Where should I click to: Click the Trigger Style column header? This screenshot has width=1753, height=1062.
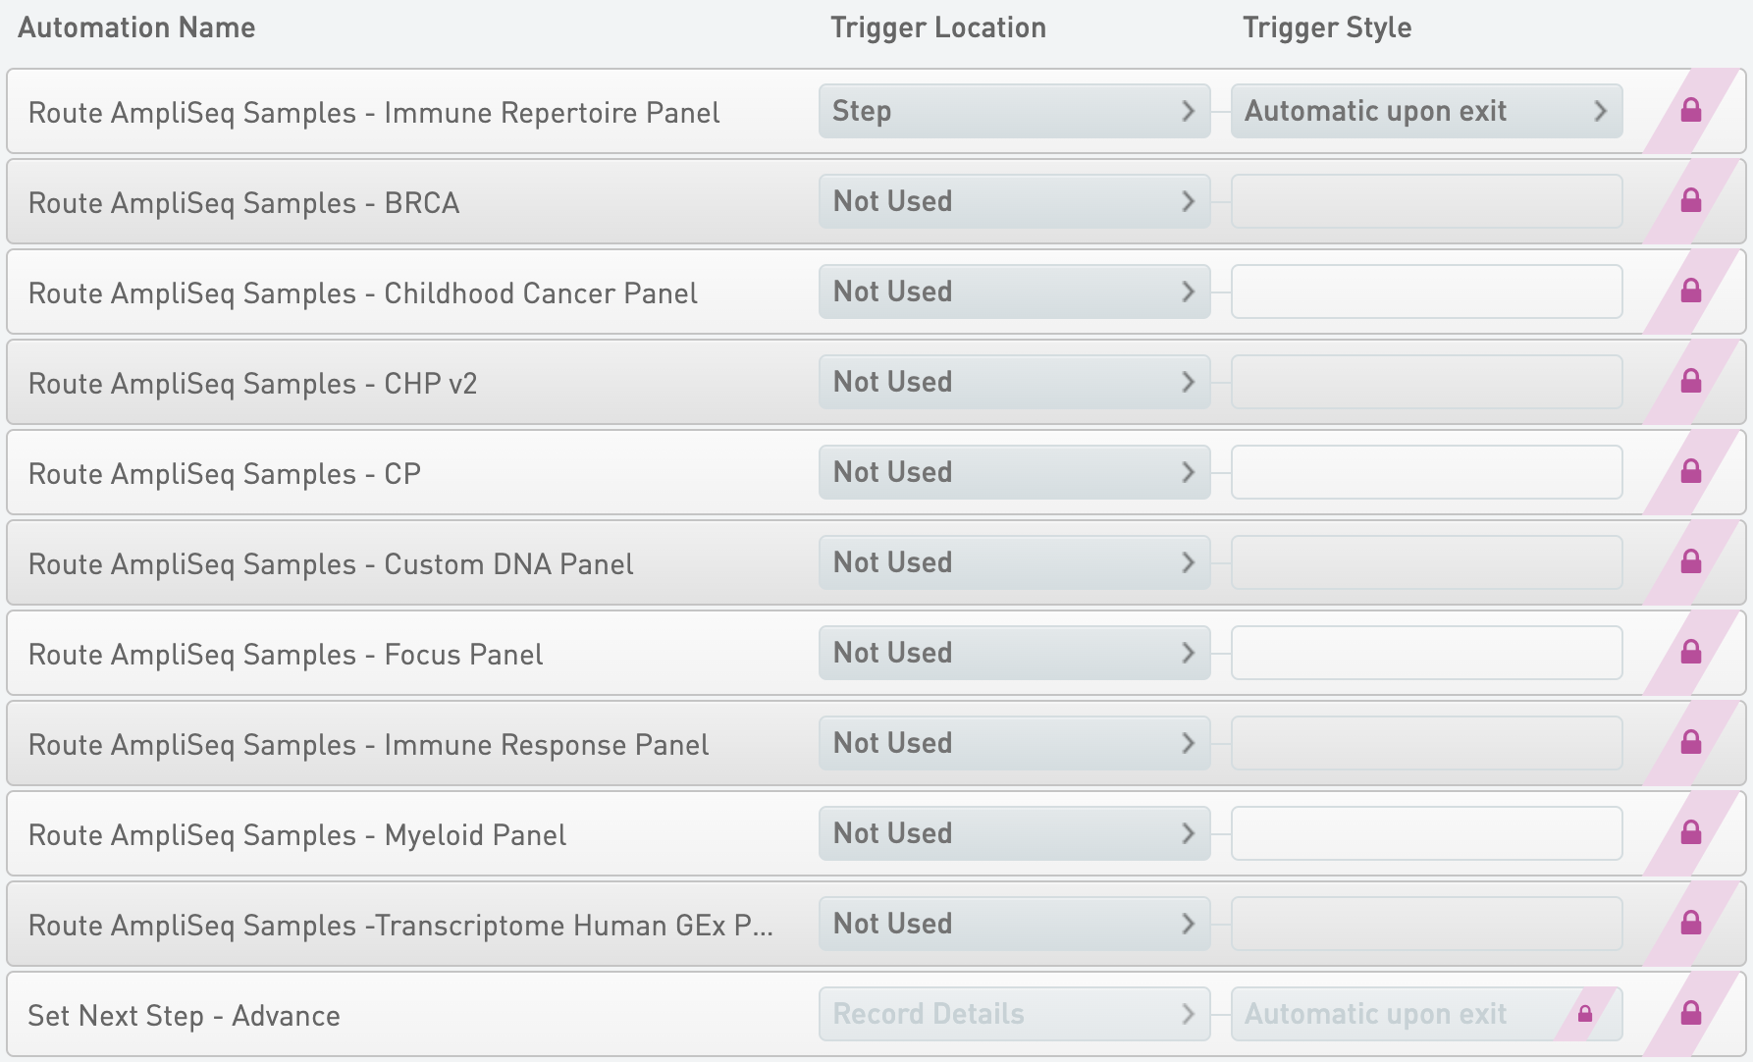(1327, 27)
